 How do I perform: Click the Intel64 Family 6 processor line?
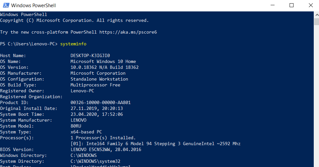156,144
